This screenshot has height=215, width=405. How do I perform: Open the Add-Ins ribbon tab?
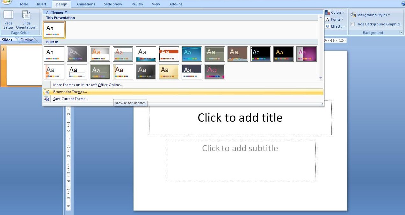point(176,4)
